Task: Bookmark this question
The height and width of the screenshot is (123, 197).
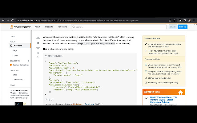Action: pos(38,53)
